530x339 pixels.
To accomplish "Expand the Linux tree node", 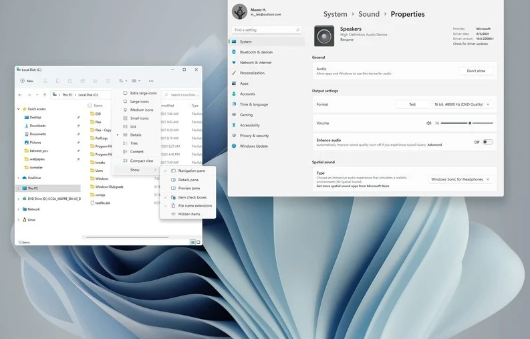I will pos(19,220).
